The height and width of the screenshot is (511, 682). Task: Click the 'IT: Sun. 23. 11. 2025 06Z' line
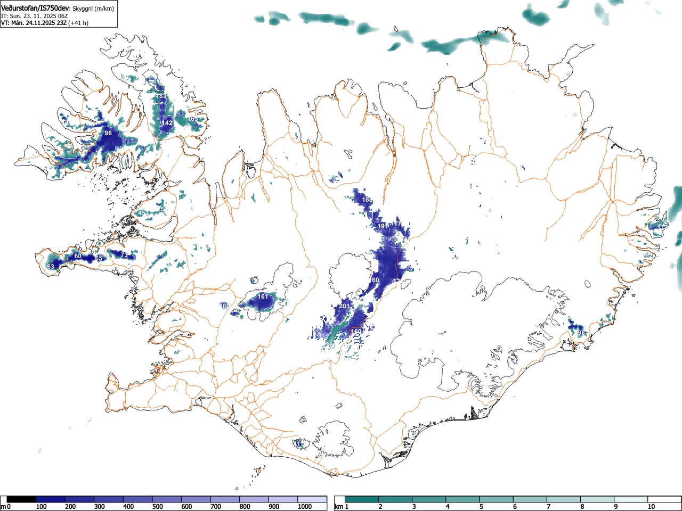pyautogui.click(x=35, y=16)
